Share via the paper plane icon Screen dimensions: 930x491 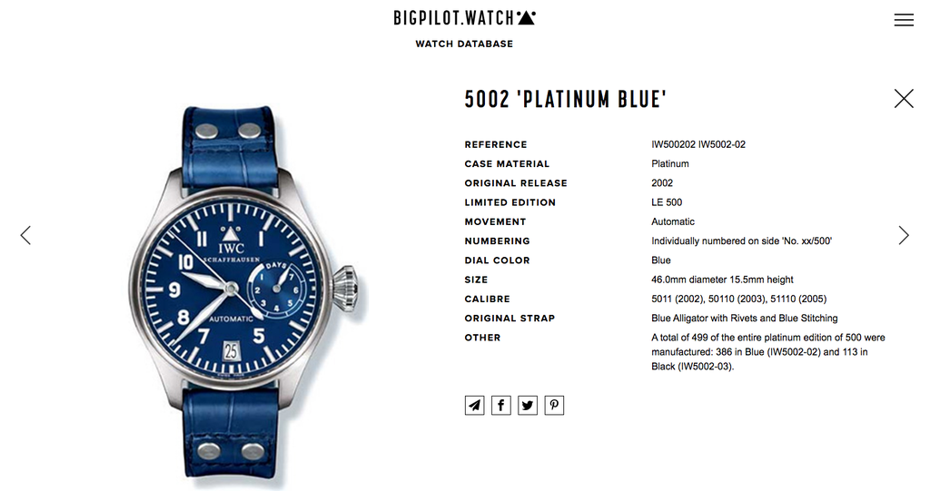474,406
